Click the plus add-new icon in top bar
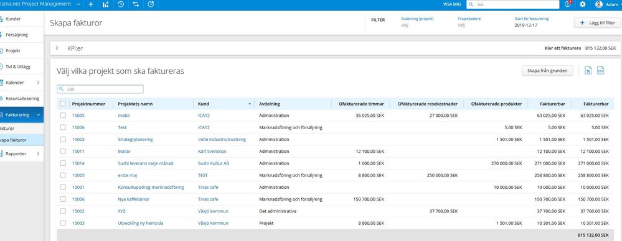The width and height of the screenshot is (622, 241). [91, 4]
